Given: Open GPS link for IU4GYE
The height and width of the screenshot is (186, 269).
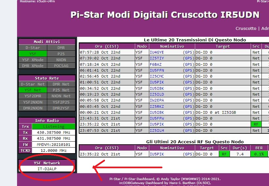Looking at the screenshot, I should point(189,52).
